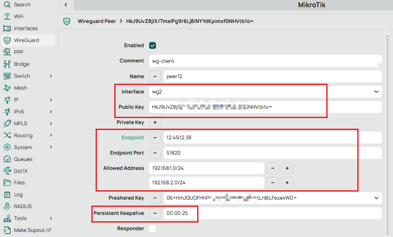The height and width of the screenshot is (237, 393).
Task: Open Files via folder icon
Action: (7, 183)
